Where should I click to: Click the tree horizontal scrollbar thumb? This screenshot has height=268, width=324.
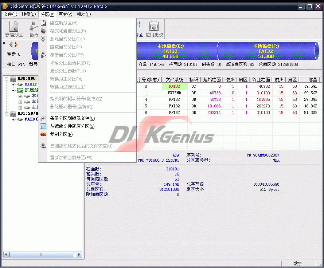pyautogui.click(x=42, y=255)
